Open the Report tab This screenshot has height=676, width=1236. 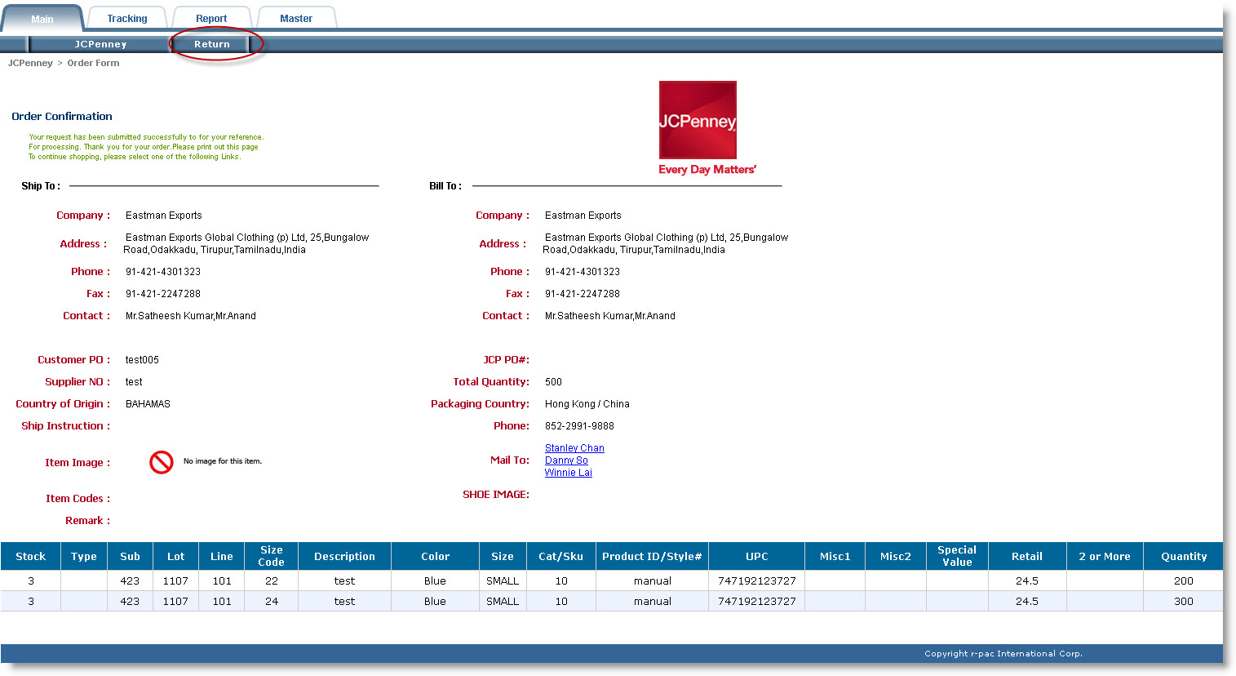point(211,19)
